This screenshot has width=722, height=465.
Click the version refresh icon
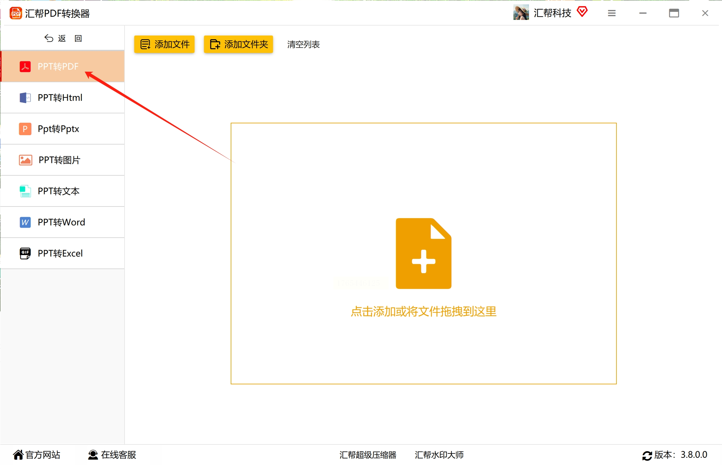(x=647, y=455)
